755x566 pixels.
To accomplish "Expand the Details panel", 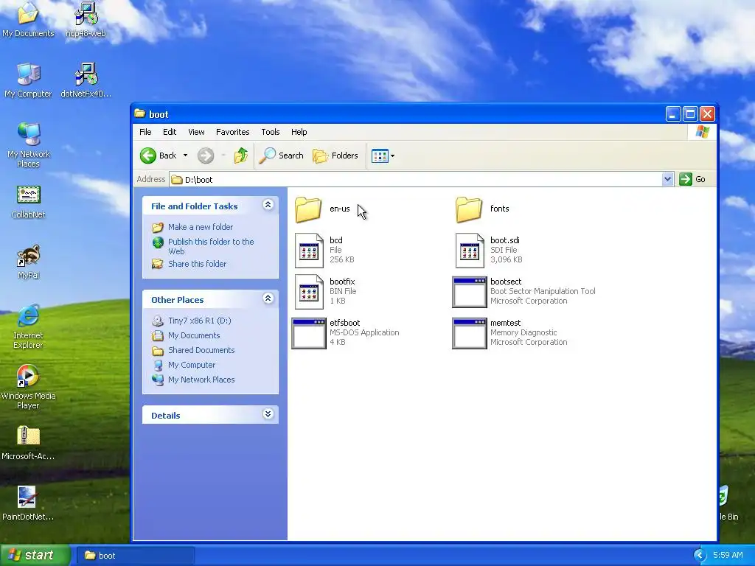I will click(268, 414).
